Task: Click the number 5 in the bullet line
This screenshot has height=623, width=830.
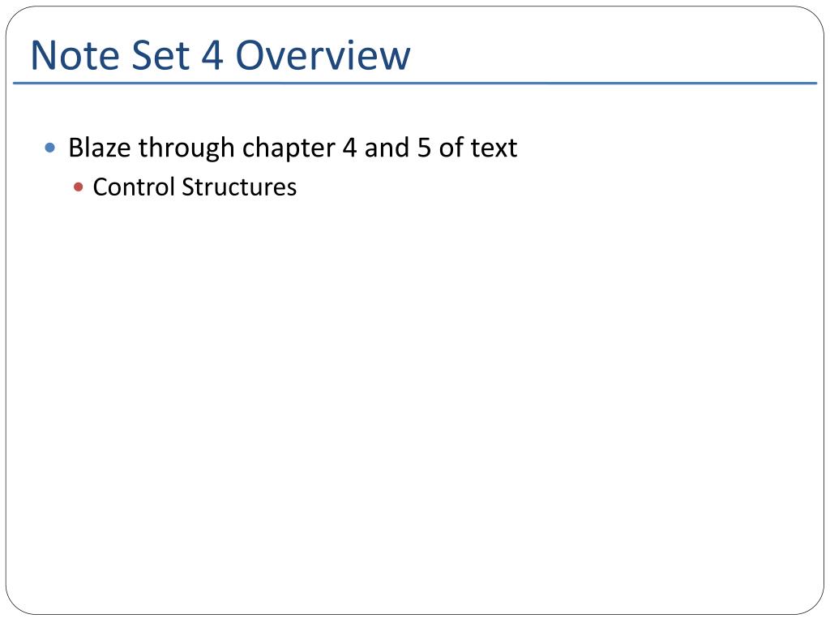Action: [x=424, y=148]
